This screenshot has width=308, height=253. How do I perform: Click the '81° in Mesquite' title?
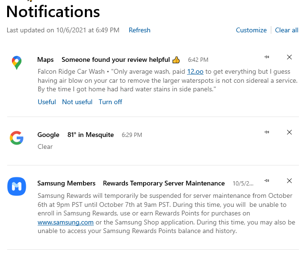(91, 135)
